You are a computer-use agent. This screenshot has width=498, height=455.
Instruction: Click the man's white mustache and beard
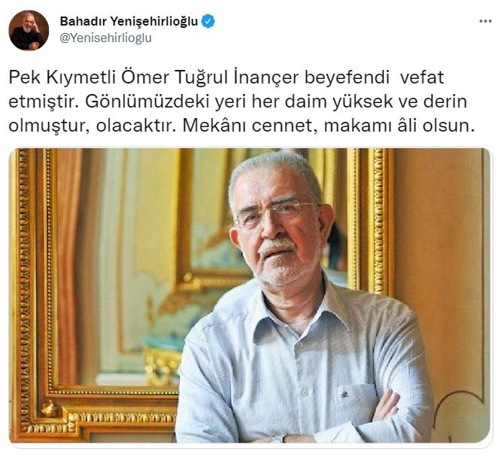(x=281, y=260)
